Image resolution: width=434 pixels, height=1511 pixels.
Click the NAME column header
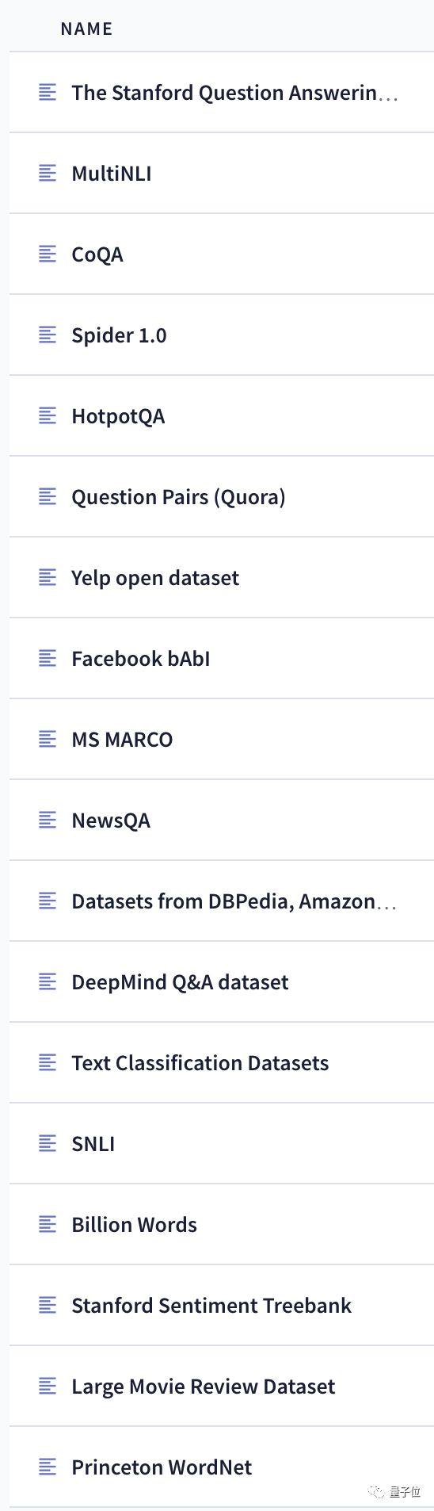(x=86, y=29)
